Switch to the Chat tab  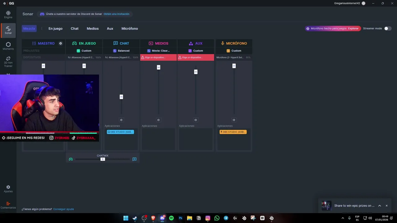[x=74, y=28]
